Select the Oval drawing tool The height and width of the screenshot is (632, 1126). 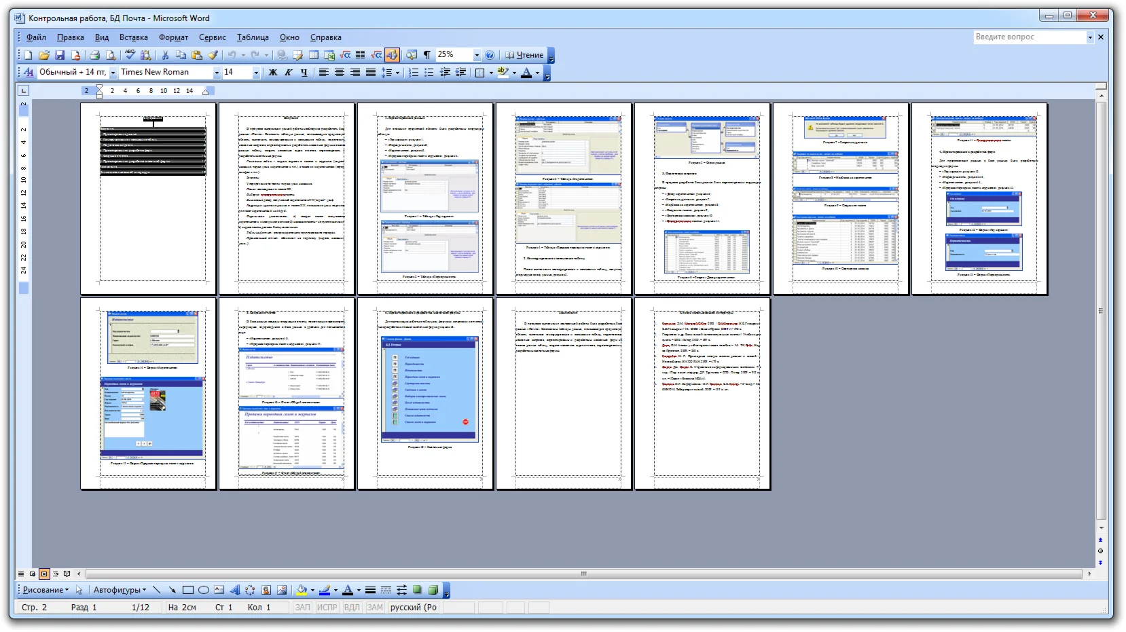pos(203,590)
